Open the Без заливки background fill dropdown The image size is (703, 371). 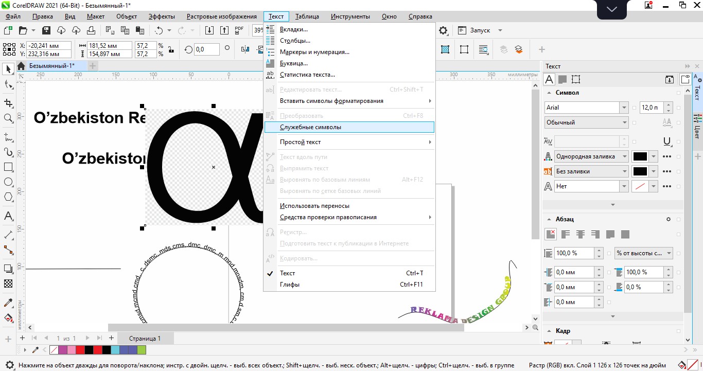click(x=624, y=171)
